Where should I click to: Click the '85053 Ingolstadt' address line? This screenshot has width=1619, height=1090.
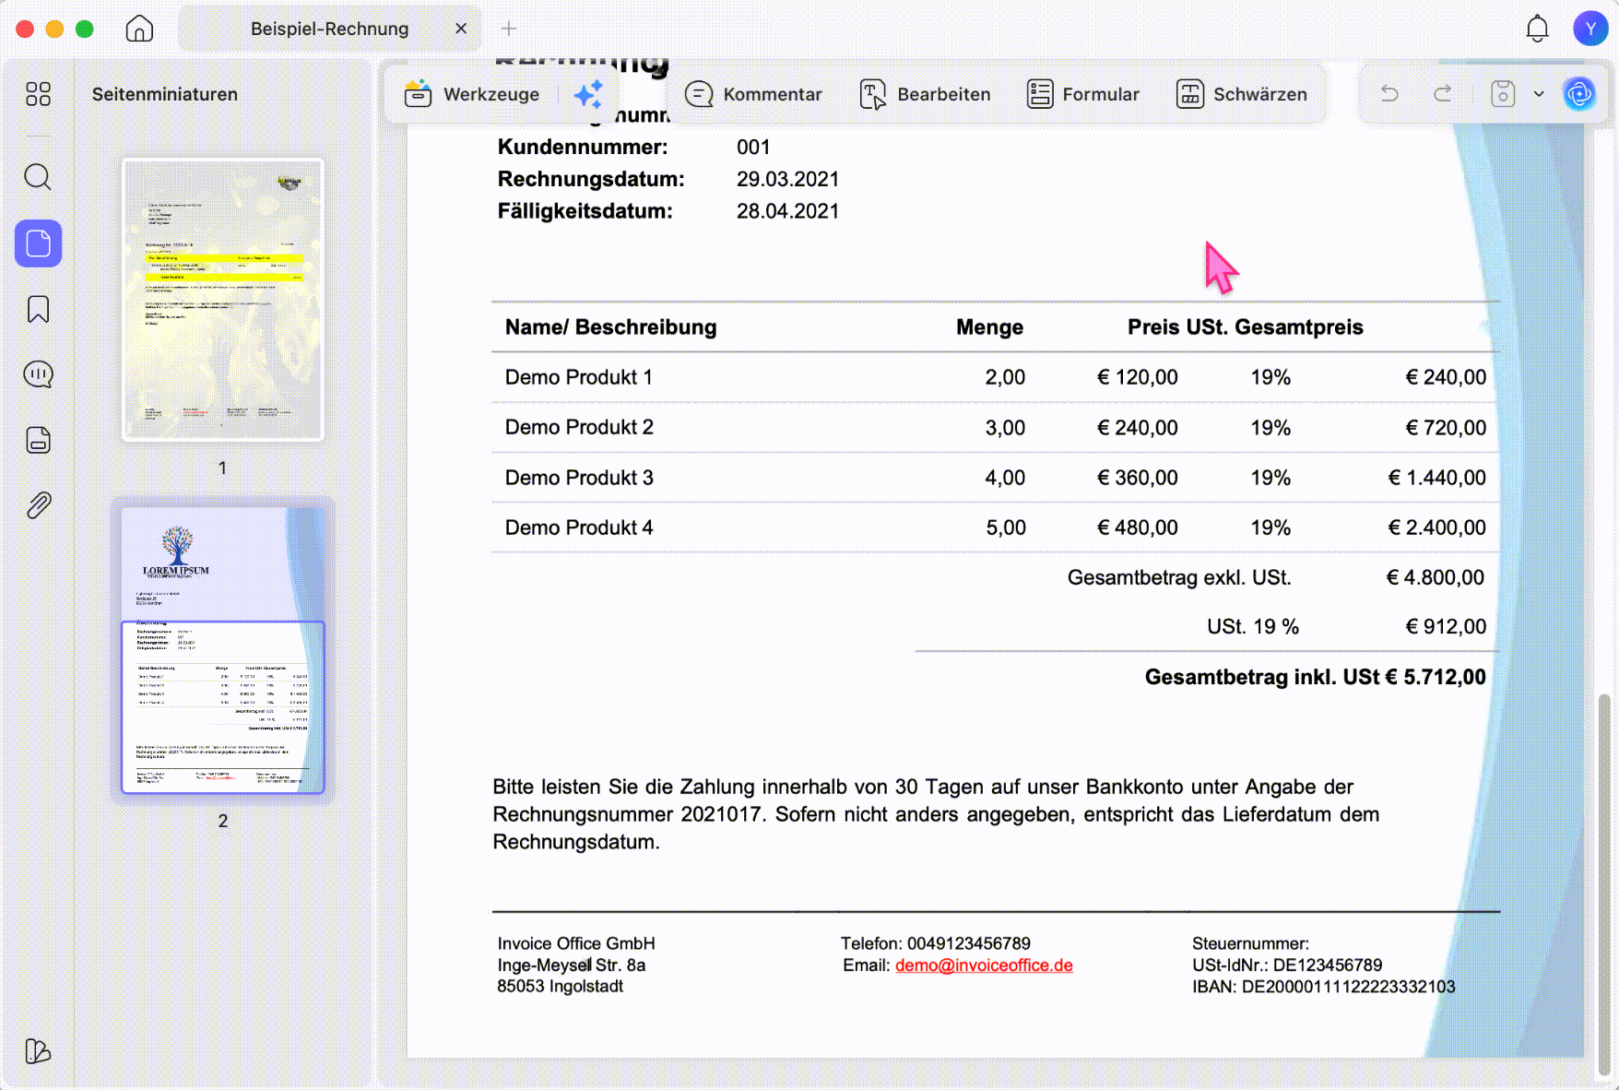[x=561, y=987]
